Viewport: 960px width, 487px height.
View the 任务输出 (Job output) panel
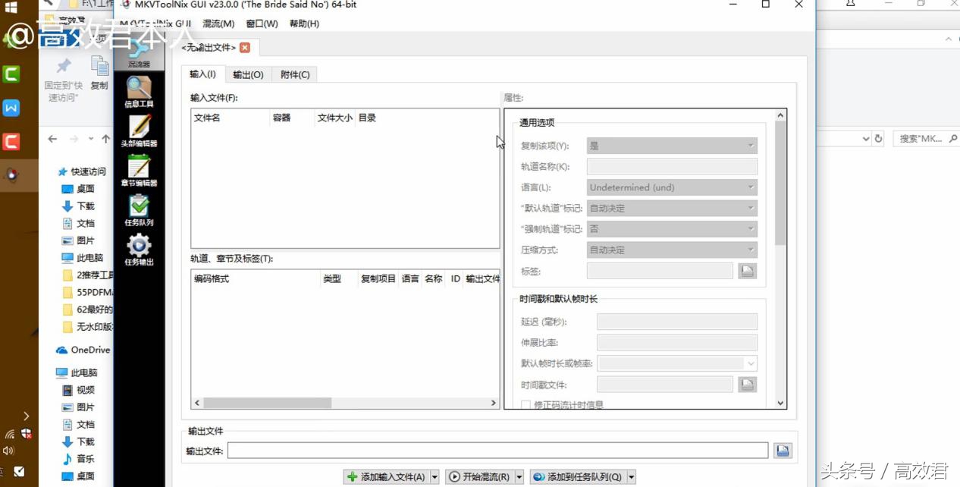[x=139, y=249]
